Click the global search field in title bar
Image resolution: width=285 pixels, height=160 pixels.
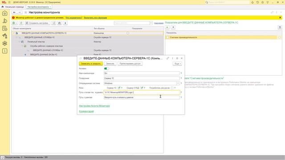coord(227,2)
